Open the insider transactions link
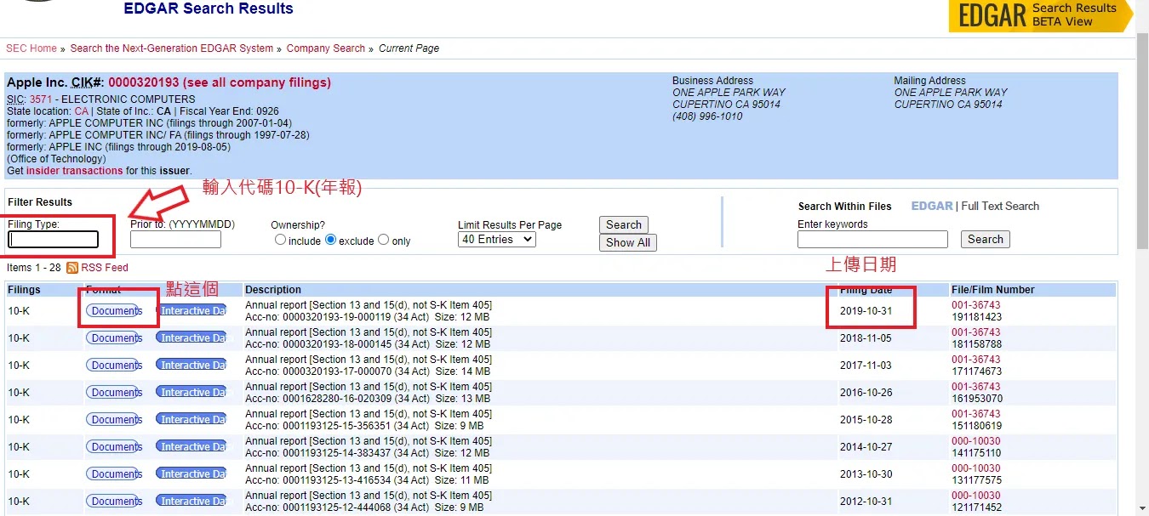1149x516 pixels. coord(75,171)
